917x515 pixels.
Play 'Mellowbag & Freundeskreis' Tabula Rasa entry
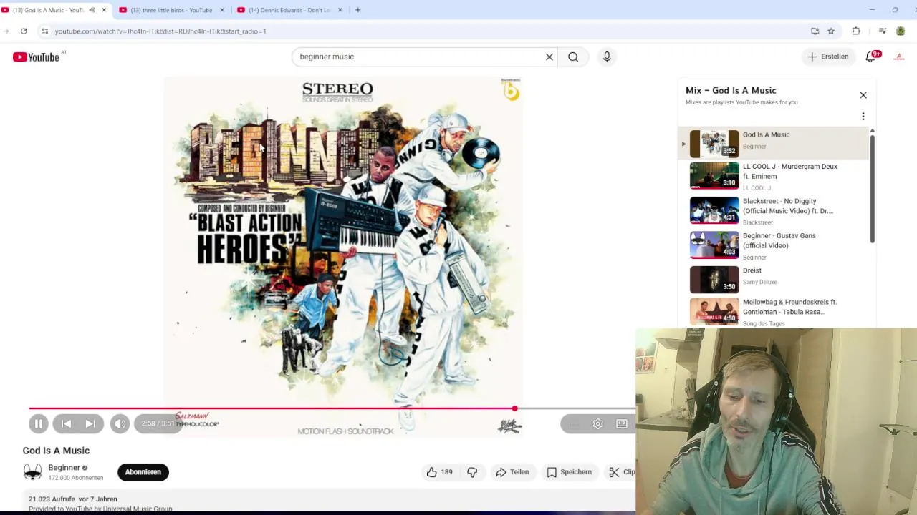pyautogui.click(x=774, y=312)
